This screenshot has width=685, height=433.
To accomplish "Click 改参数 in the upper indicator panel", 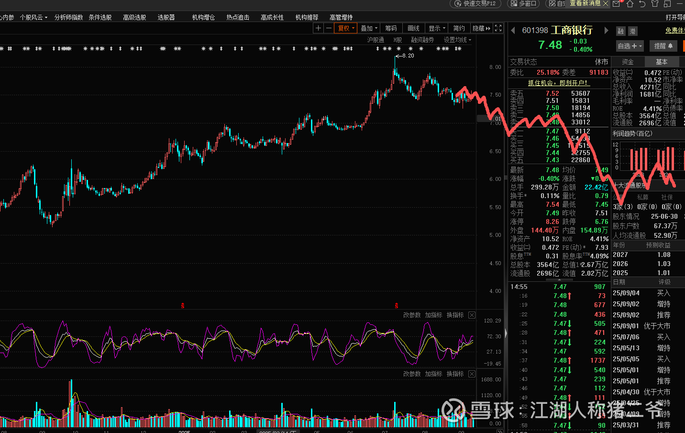I will [x=412, y=315].
